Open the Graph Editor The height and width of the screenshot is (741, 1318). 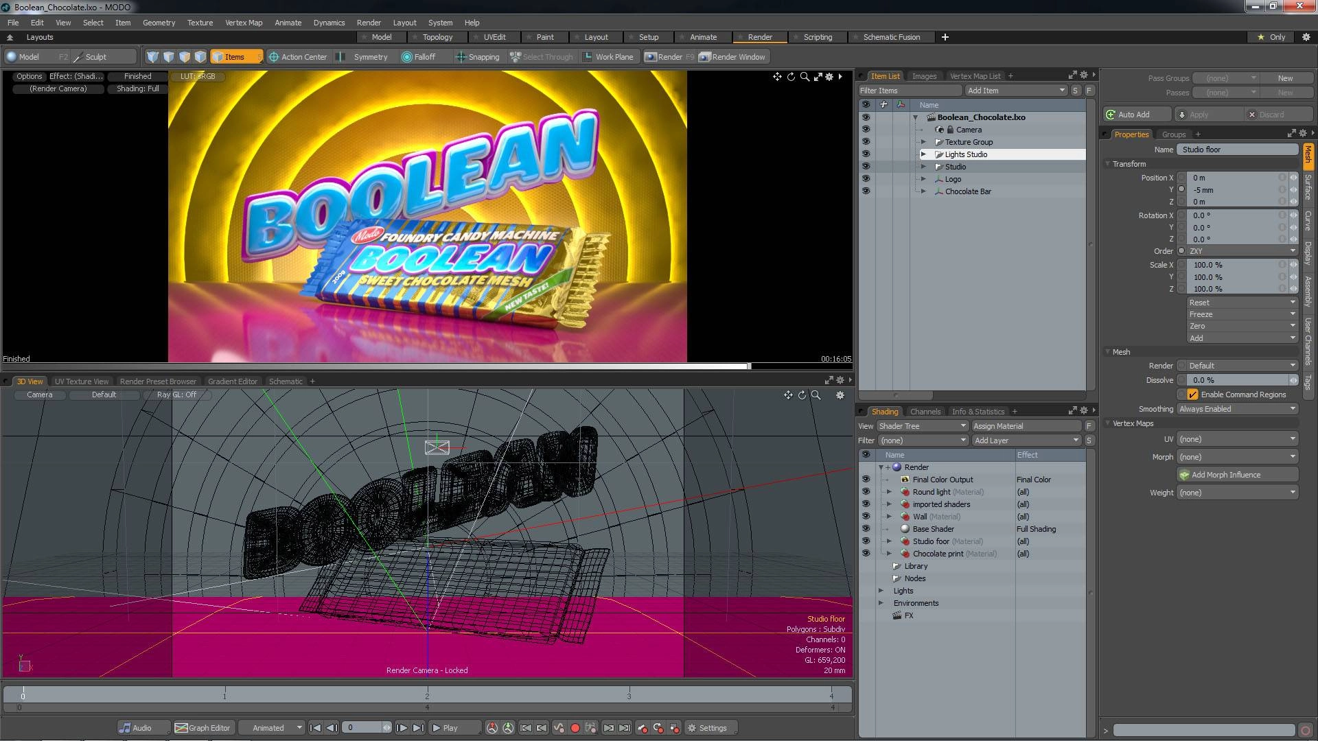click(x=203, y=728)
